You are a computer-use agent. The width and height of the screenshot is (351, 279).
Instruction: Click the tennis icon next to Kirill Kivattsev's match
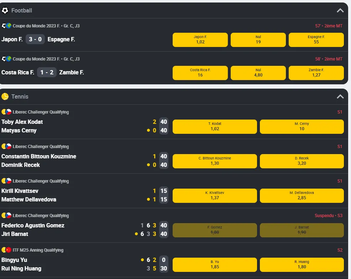pyautogui.click(x=4, y=181)
